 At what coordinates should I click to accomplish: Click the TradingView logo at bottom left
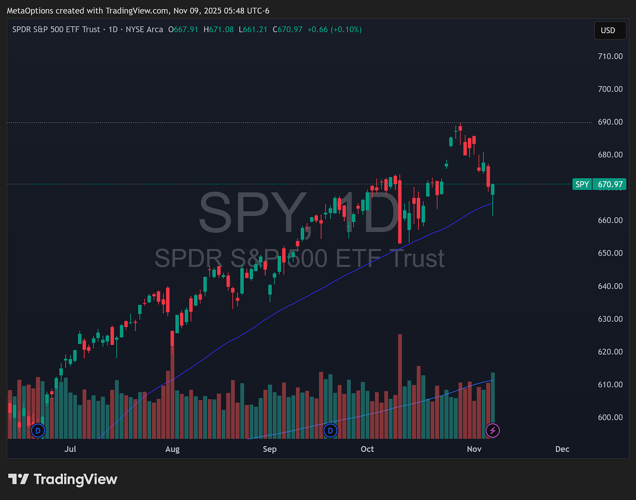pos(62,479)
